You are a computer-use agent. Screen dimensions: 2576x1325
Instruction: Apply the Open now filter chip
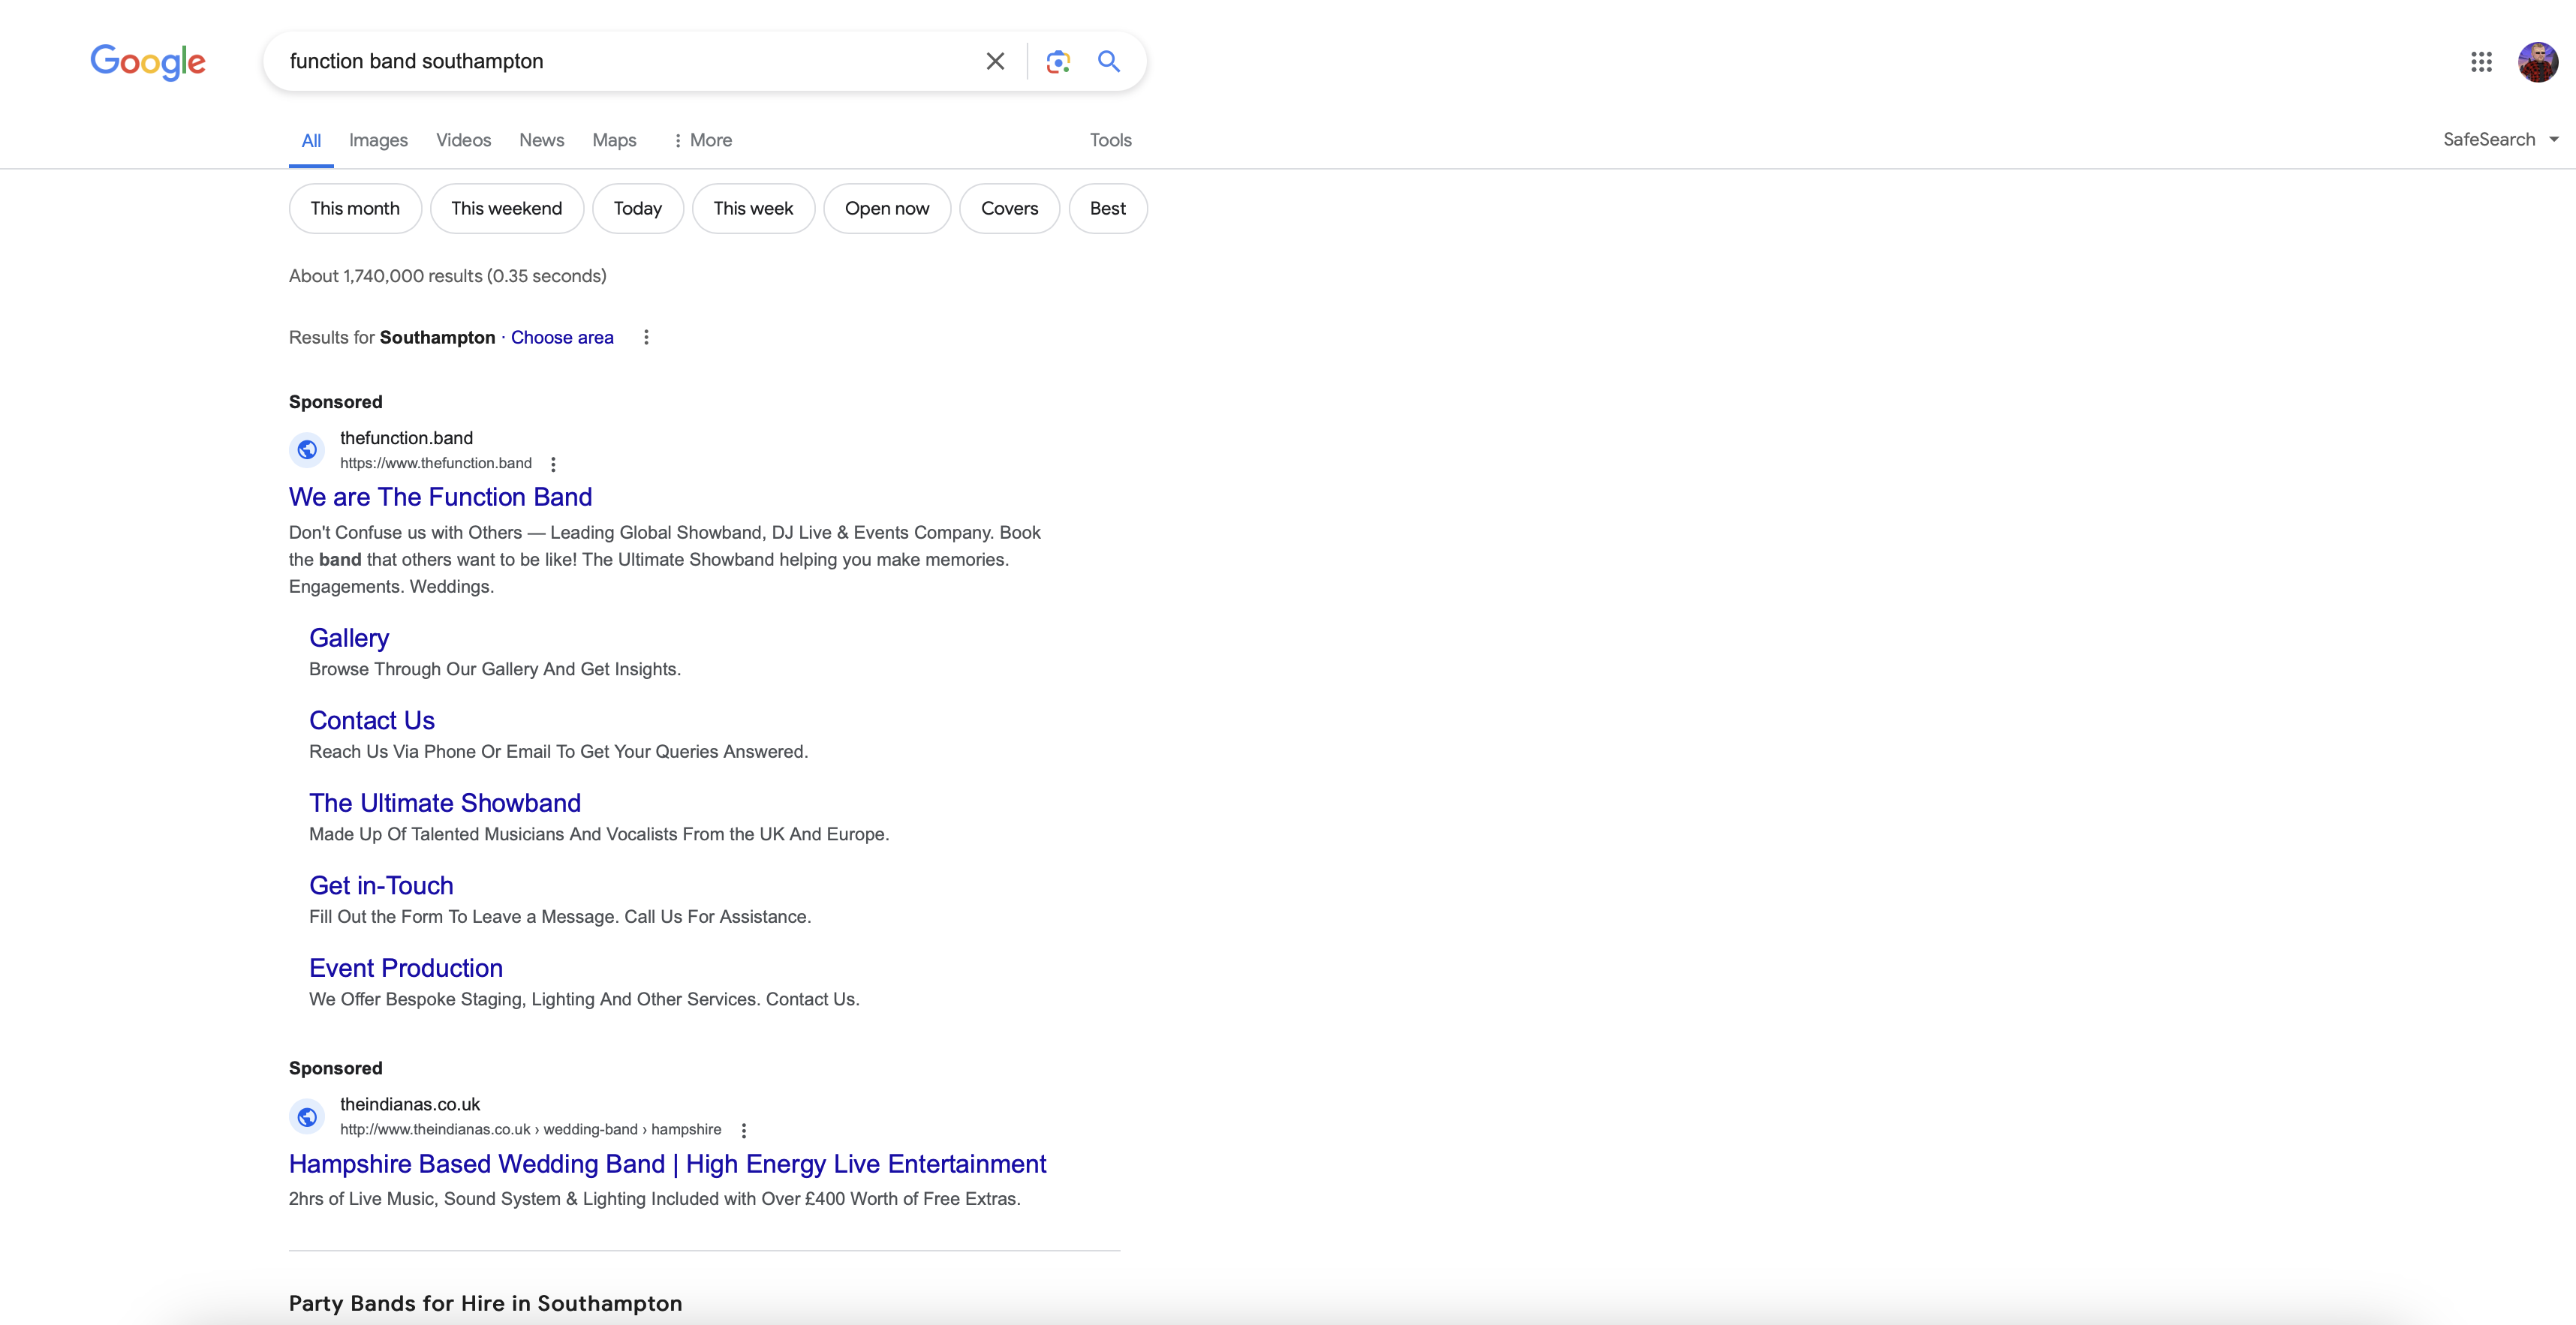coord(887,208)
